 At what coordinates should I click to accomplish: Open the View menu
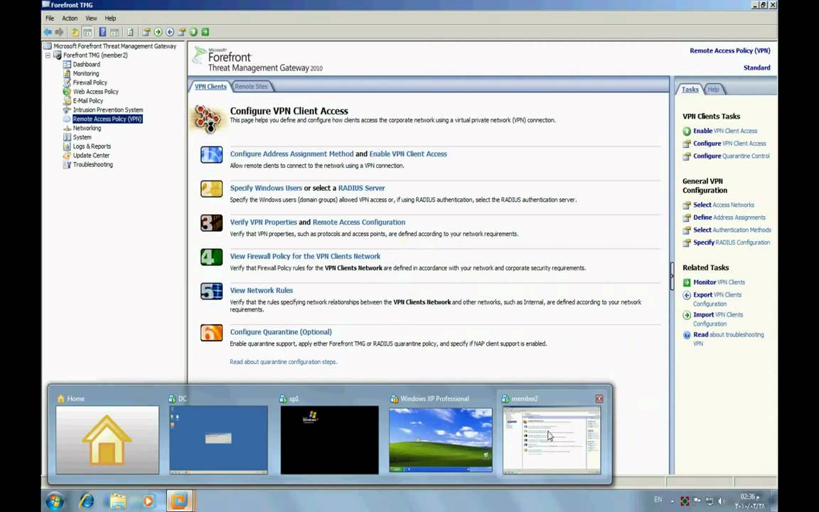91,18
